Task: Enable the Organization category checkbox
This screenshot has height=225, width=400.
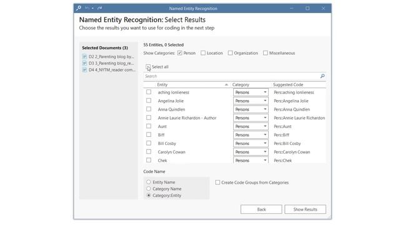Action: 231,53
